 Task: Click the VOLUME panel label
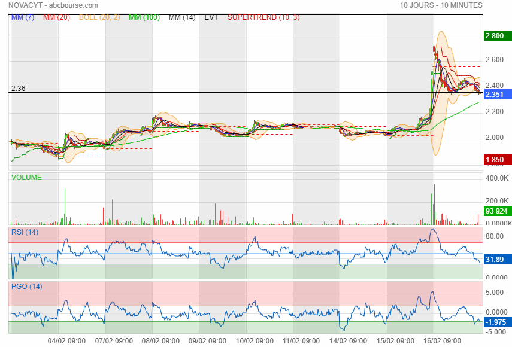coord(26,178)
